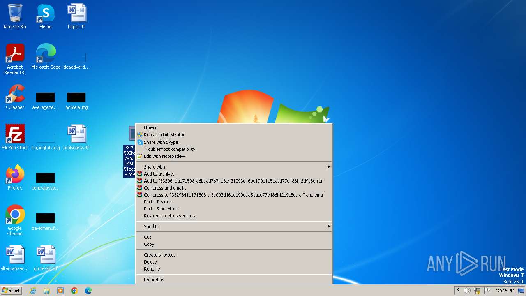Launch Chrome from the taskbar
This screenshot has height=296, width=526.
(74, 291)
